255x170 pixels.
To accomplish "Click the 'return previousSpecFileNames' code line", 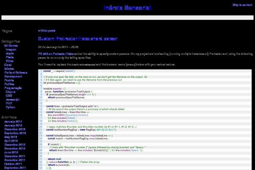I will click(x=66, y=97).
